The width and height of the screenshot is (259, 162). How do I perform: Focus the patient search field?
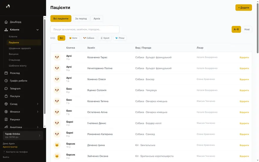(x=85, y=29)
